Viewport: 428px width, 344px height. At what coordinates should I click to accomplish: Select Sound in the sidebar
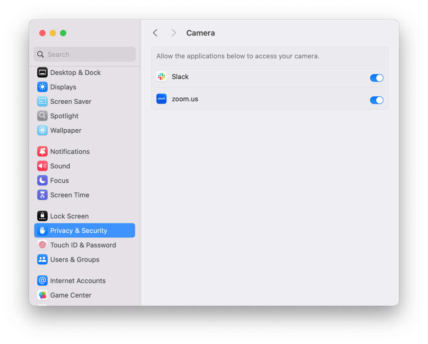pyautogui.click(x=84, y=166)
